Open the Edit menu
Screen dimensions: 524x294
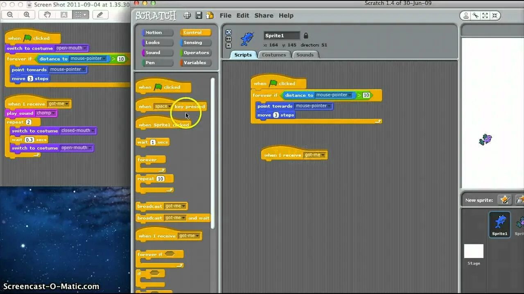(243, 16)
